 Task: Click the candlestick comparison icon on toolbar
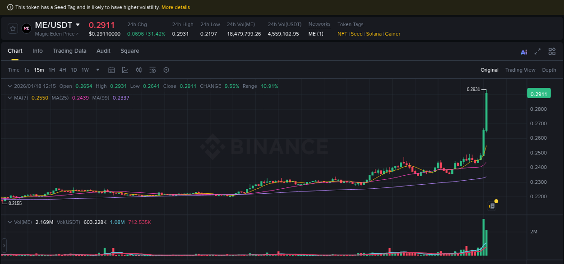(x=139, y=70)
